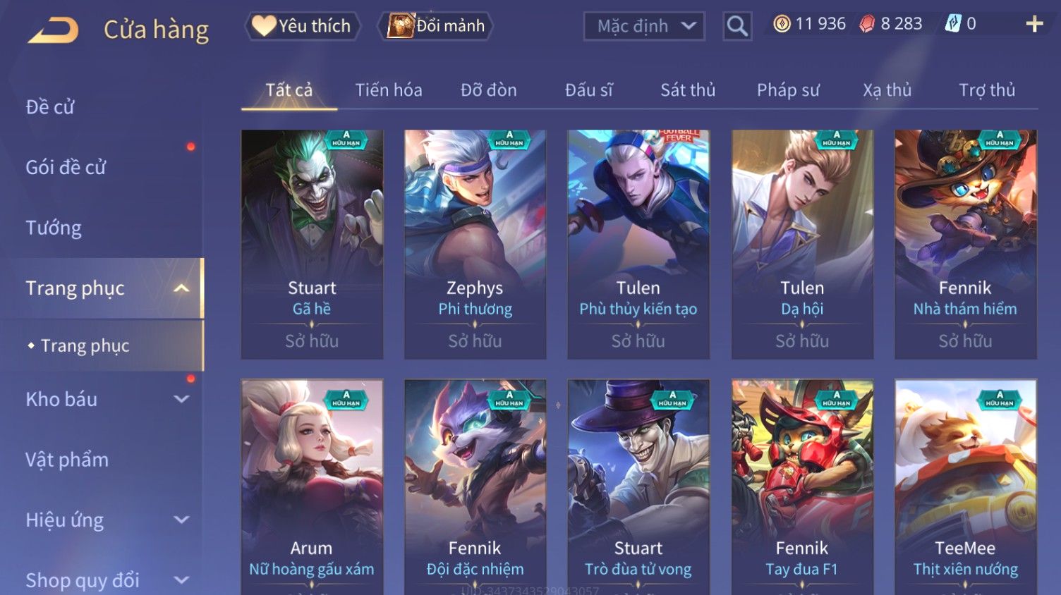Click the blue voucher currency icon
The image size is (1061, 595).
[953, 24]
